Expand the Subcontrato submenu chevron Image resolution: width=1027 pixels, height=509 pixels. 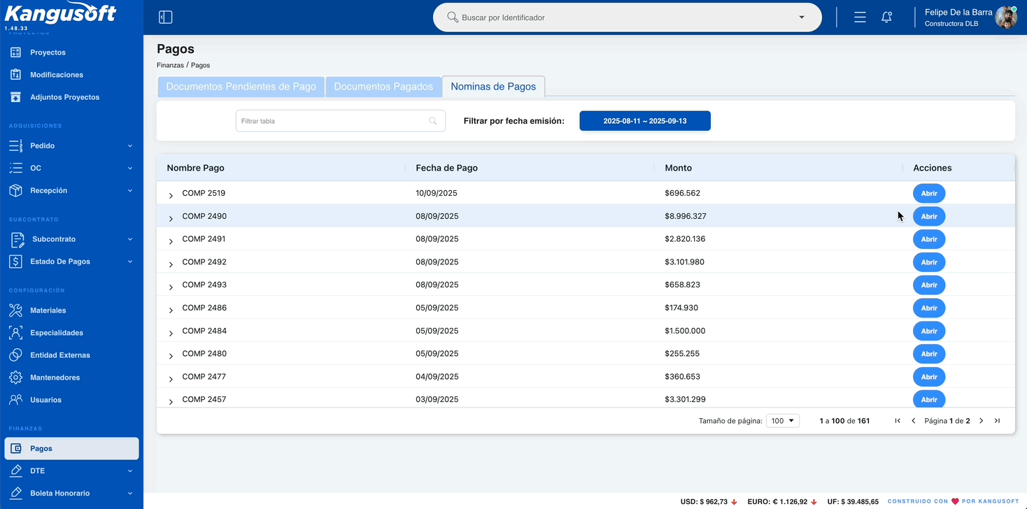point(130,239)
